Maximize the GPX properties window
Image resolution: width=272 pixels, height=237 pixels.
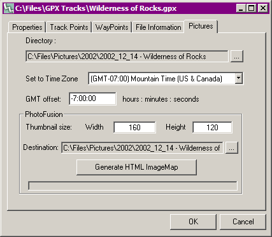point(252,8)
